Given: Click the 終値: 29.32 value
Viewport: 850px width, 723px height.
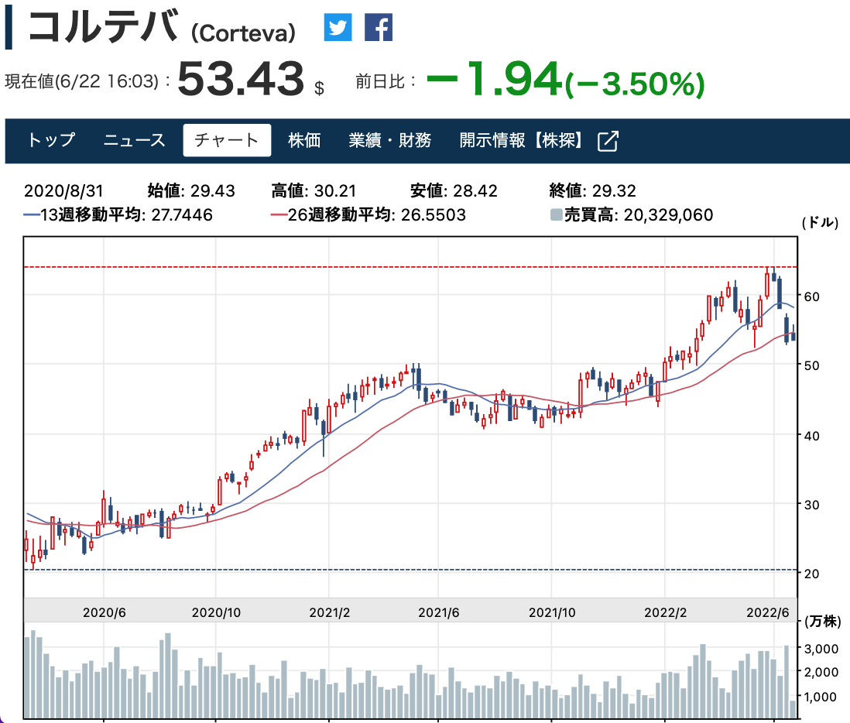Looking at the screenshot, I should [x=592, y=190].
